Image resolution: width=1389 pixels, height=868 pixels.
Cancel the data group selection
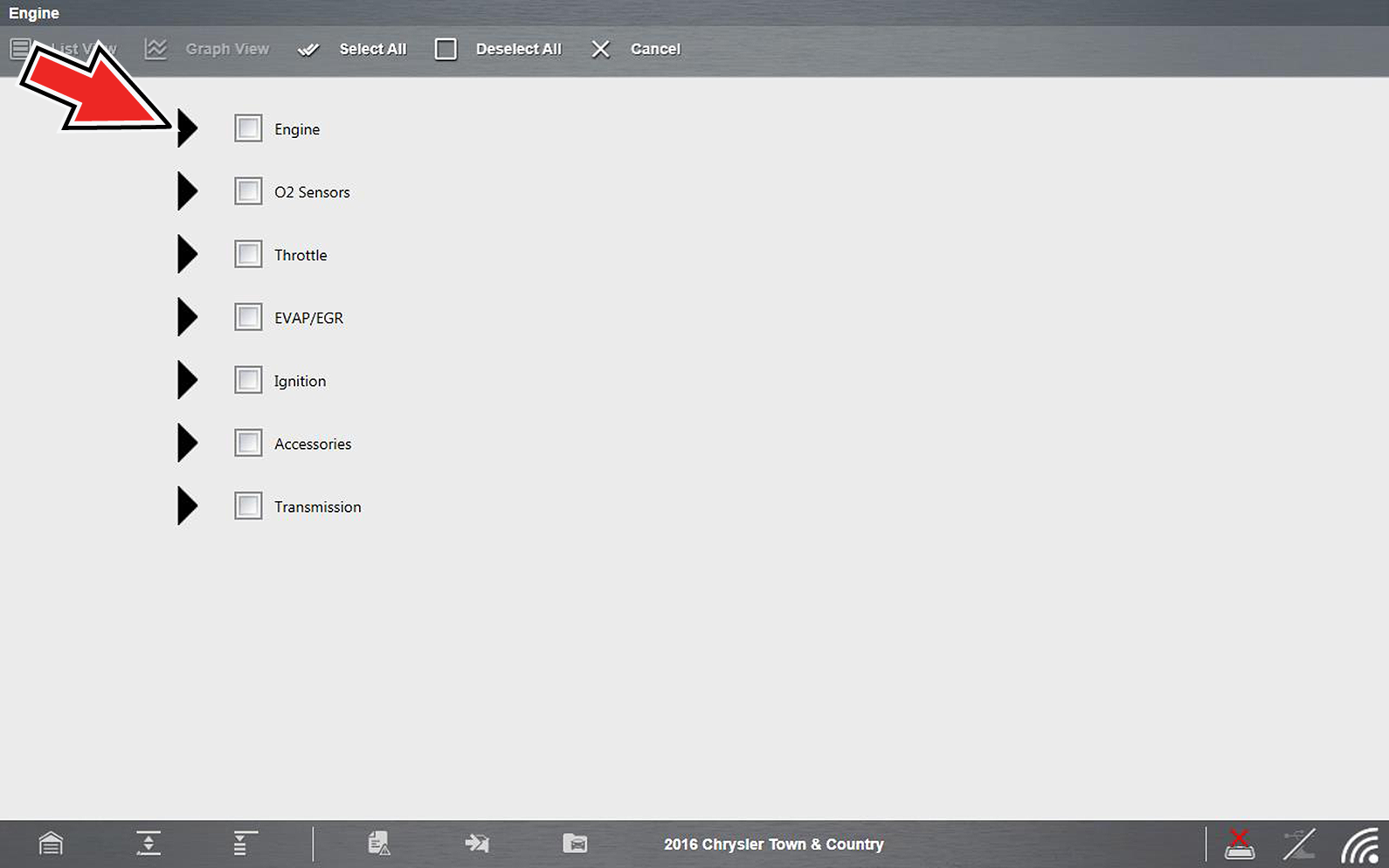pyautogui.click(x=636, y=50)
